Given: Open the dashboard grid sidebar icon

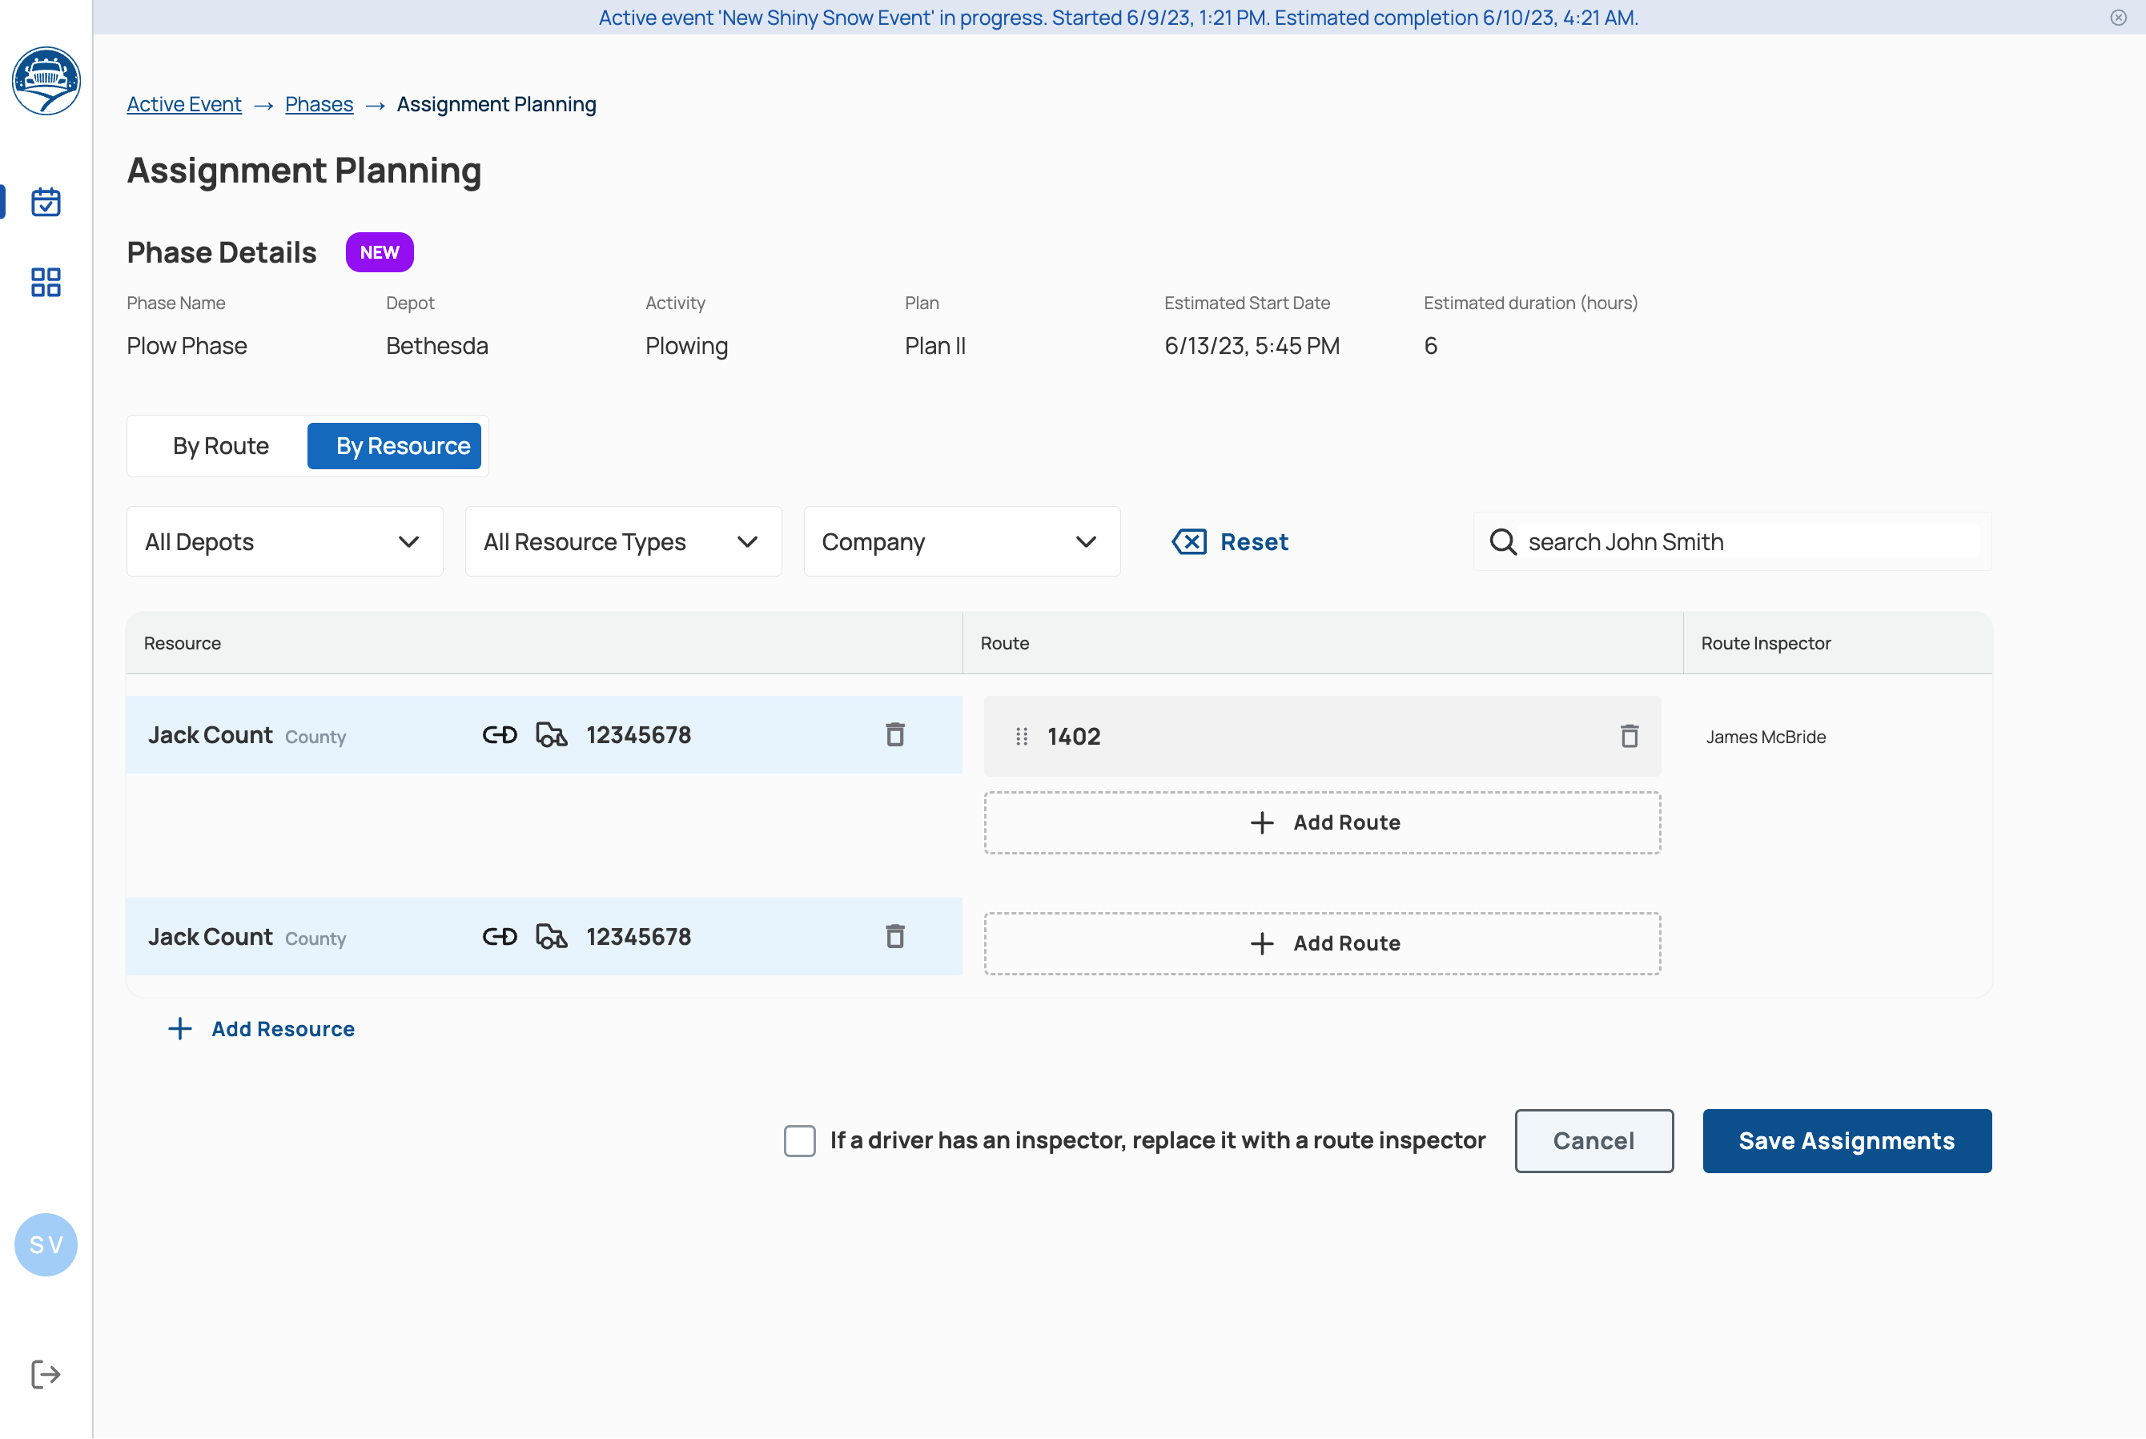Looking at the screenshot, I should pyautogui.click(x=46, y=282).
